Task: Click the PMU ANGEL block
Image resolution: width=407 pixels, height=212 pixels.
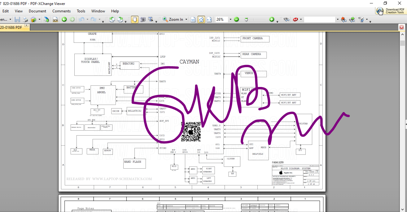Action: point(103,95)
